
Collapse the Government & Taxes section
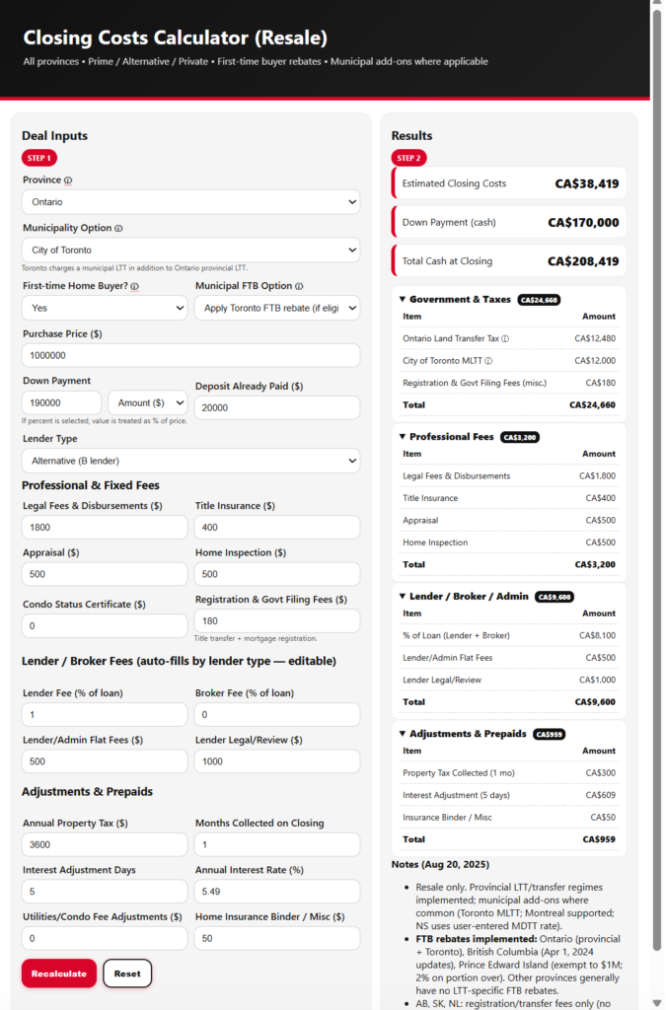[403, 300]
